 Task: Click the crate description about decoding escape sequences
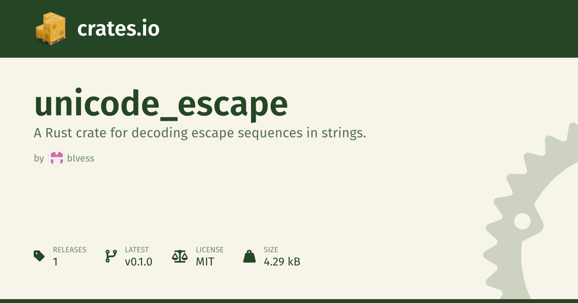pyautogui.click(x=200, y=133)
